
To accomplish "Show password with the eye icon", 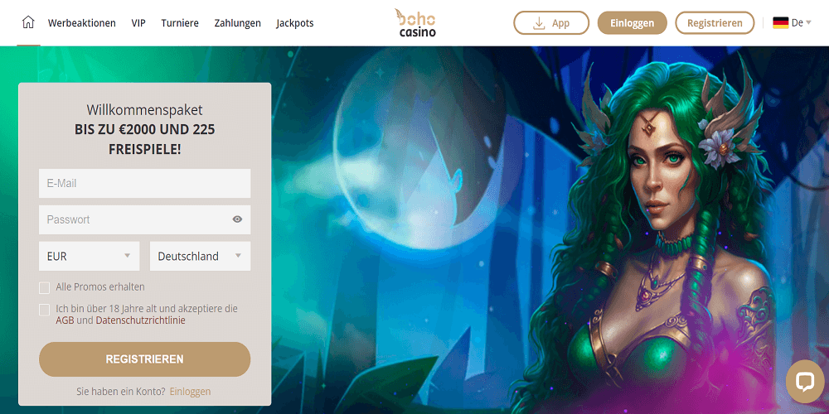I will point(237,219).
